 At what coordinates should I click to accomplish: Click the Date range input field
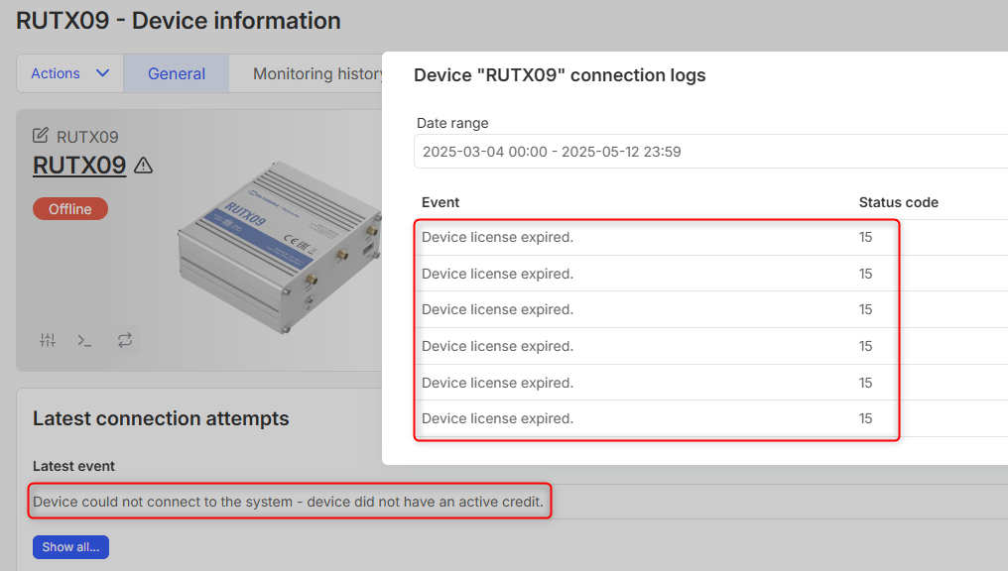(x=694, y=152)
